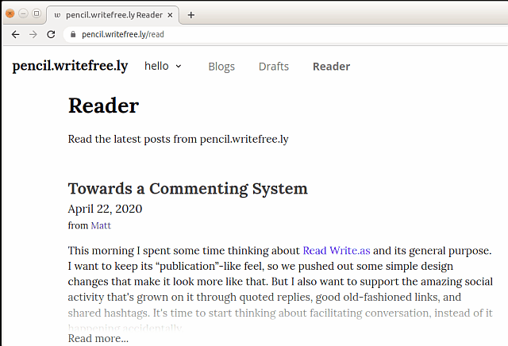Go to the Blogs navigation item
This screenshot has height=346, width=508.
[x=221, y=67]
